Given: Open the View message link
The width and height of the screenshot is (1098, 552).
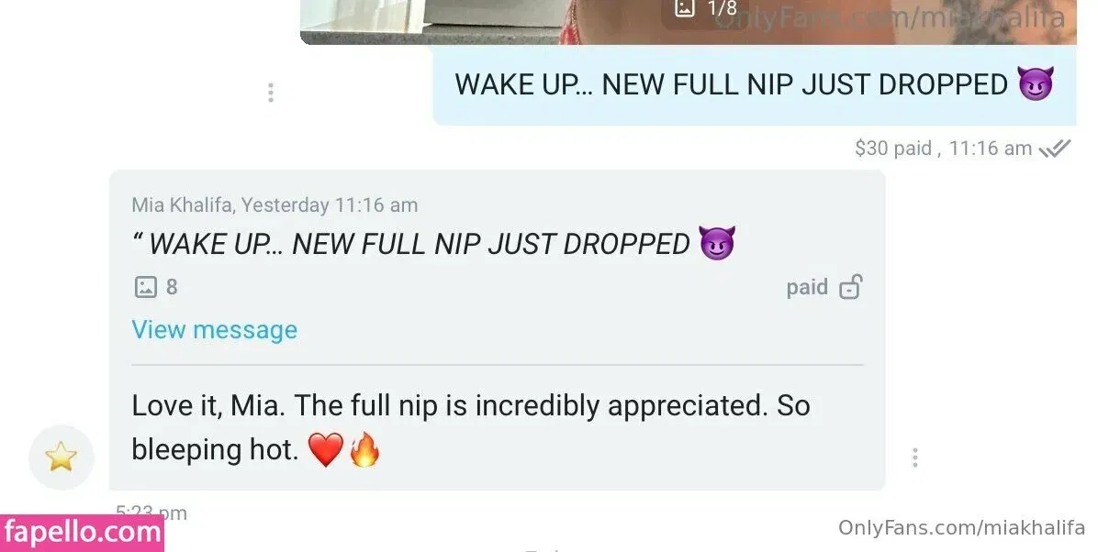Looking at the screenshot, I should 214,329.
